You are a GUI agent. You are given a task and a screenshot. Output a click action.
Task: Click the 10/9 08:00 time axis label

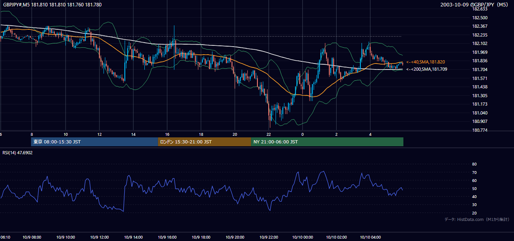[x=31, y=237]
